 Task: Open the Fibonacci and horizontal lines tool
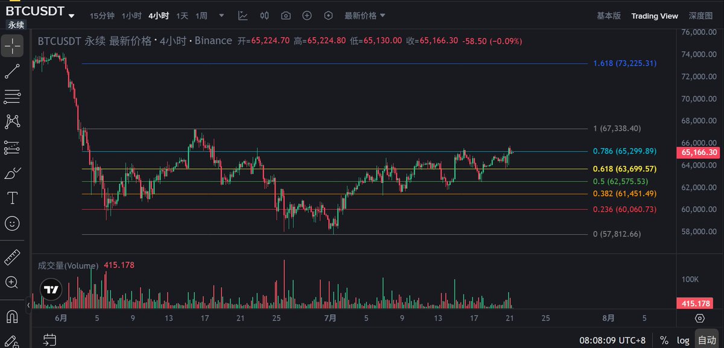[x=12, y=96]
